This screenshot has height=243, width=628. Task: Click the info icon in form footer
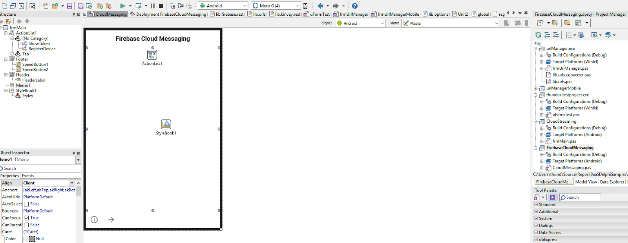click(94, 219)
